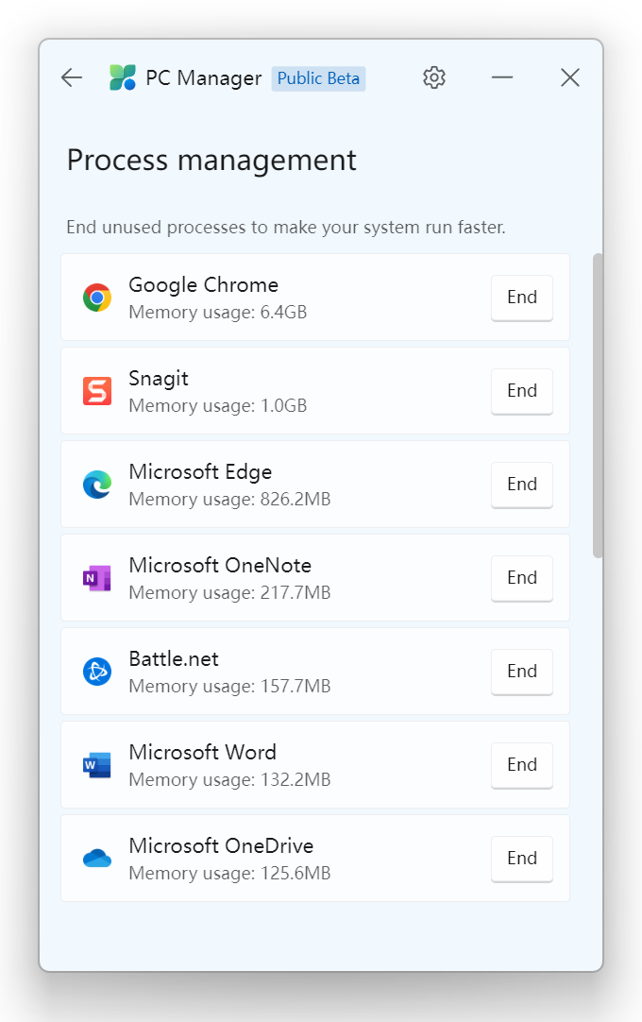642x1022 pixels.
Task: Click 'Memory usage: 6.4GB' text
Action: [218, 313]
